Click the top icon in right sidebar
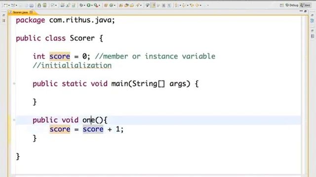 (x=312, y=15)
